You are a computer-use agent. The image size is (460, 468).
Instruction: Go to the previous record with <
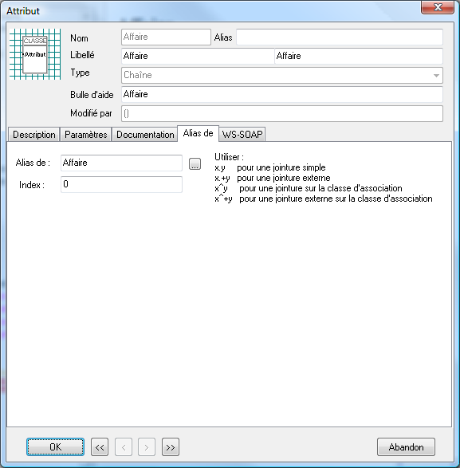pyautogui.click(x=124, y=446)
